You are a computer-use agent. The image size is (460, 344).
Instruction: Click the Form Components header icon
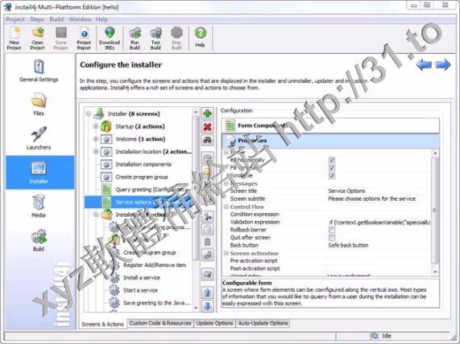[x=230, y=125]
